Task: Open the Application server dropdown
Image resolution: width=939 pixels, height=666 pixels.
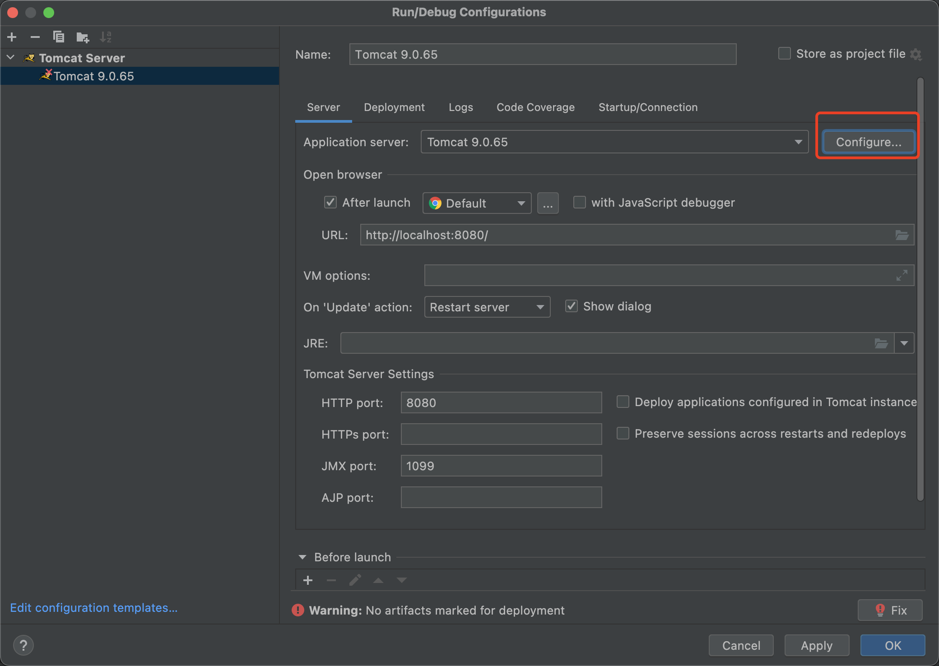Action: click(614, 142)
